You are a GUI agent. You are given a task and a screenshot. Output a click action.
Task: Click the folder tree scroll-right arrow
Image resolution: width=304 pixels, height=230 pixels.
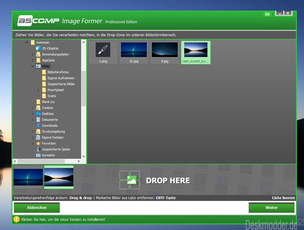tap(78, 161)
